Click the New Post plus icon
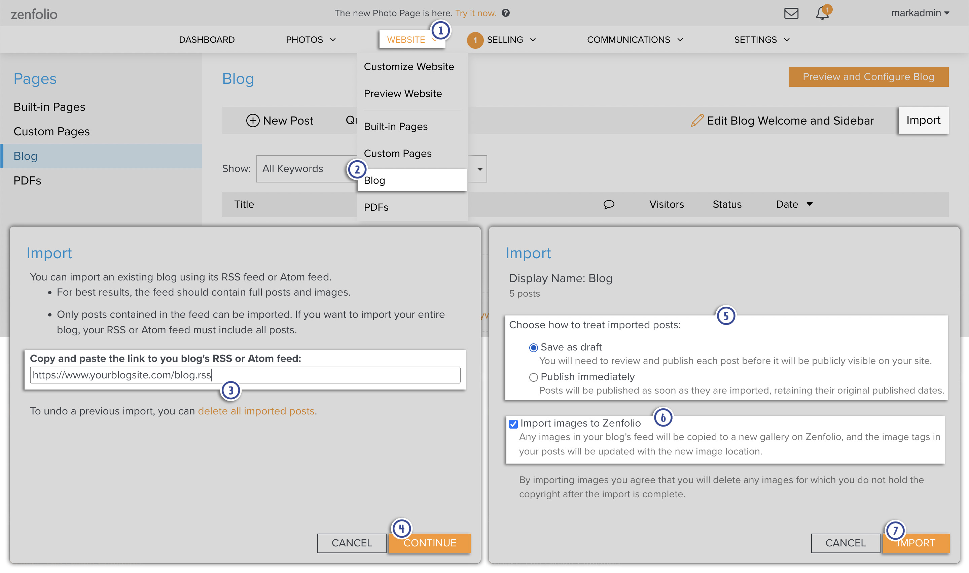Viewport: 969px width, 573px height. tap(252, 121)
